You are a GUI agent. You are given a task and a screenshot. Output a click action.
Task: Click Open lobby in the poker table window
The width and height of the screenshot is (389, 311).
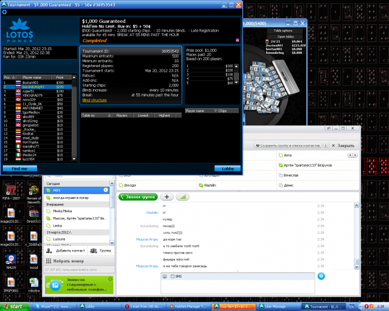[x=285, y=37]
